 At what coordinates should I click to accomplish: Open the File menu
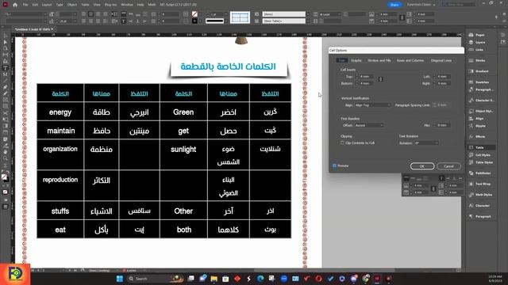tap(25, 5)
